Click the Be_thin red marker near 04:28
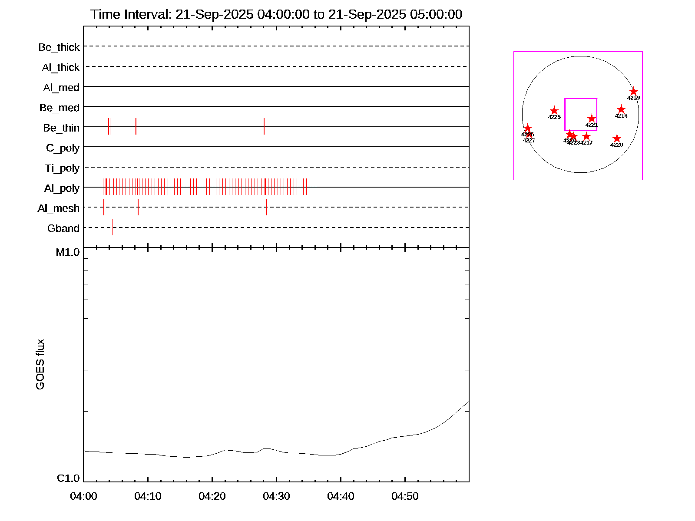Viewport: 695px width, 521px height. point(264,126)
